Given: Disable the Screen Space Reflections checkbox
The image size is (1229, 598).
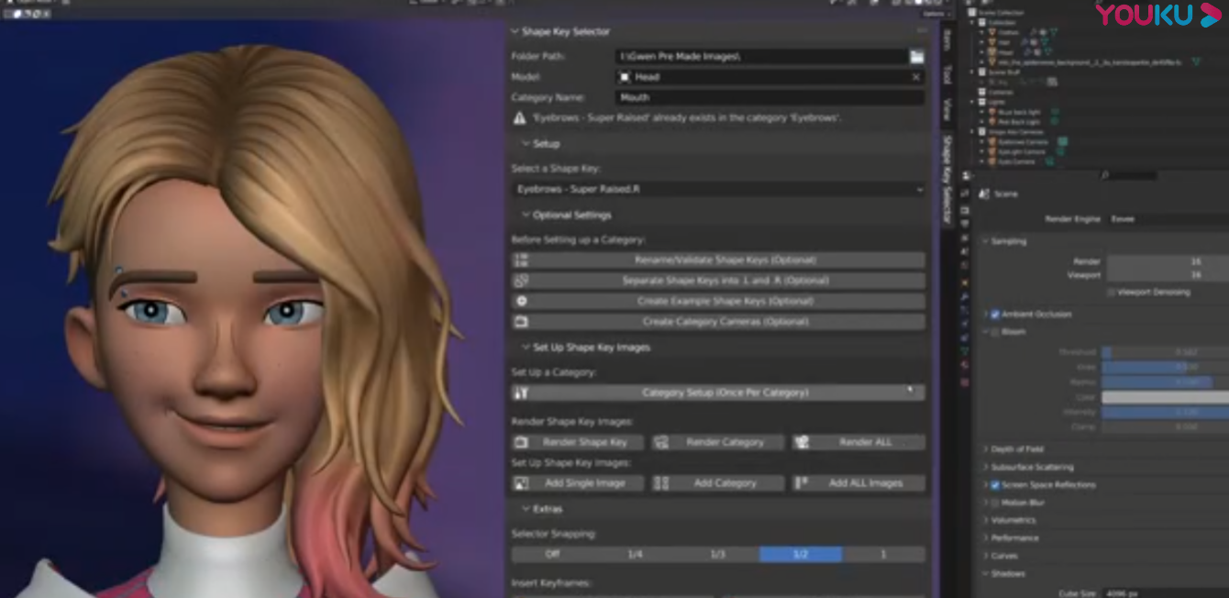Looking at the screenshot, I should (995, 485).
